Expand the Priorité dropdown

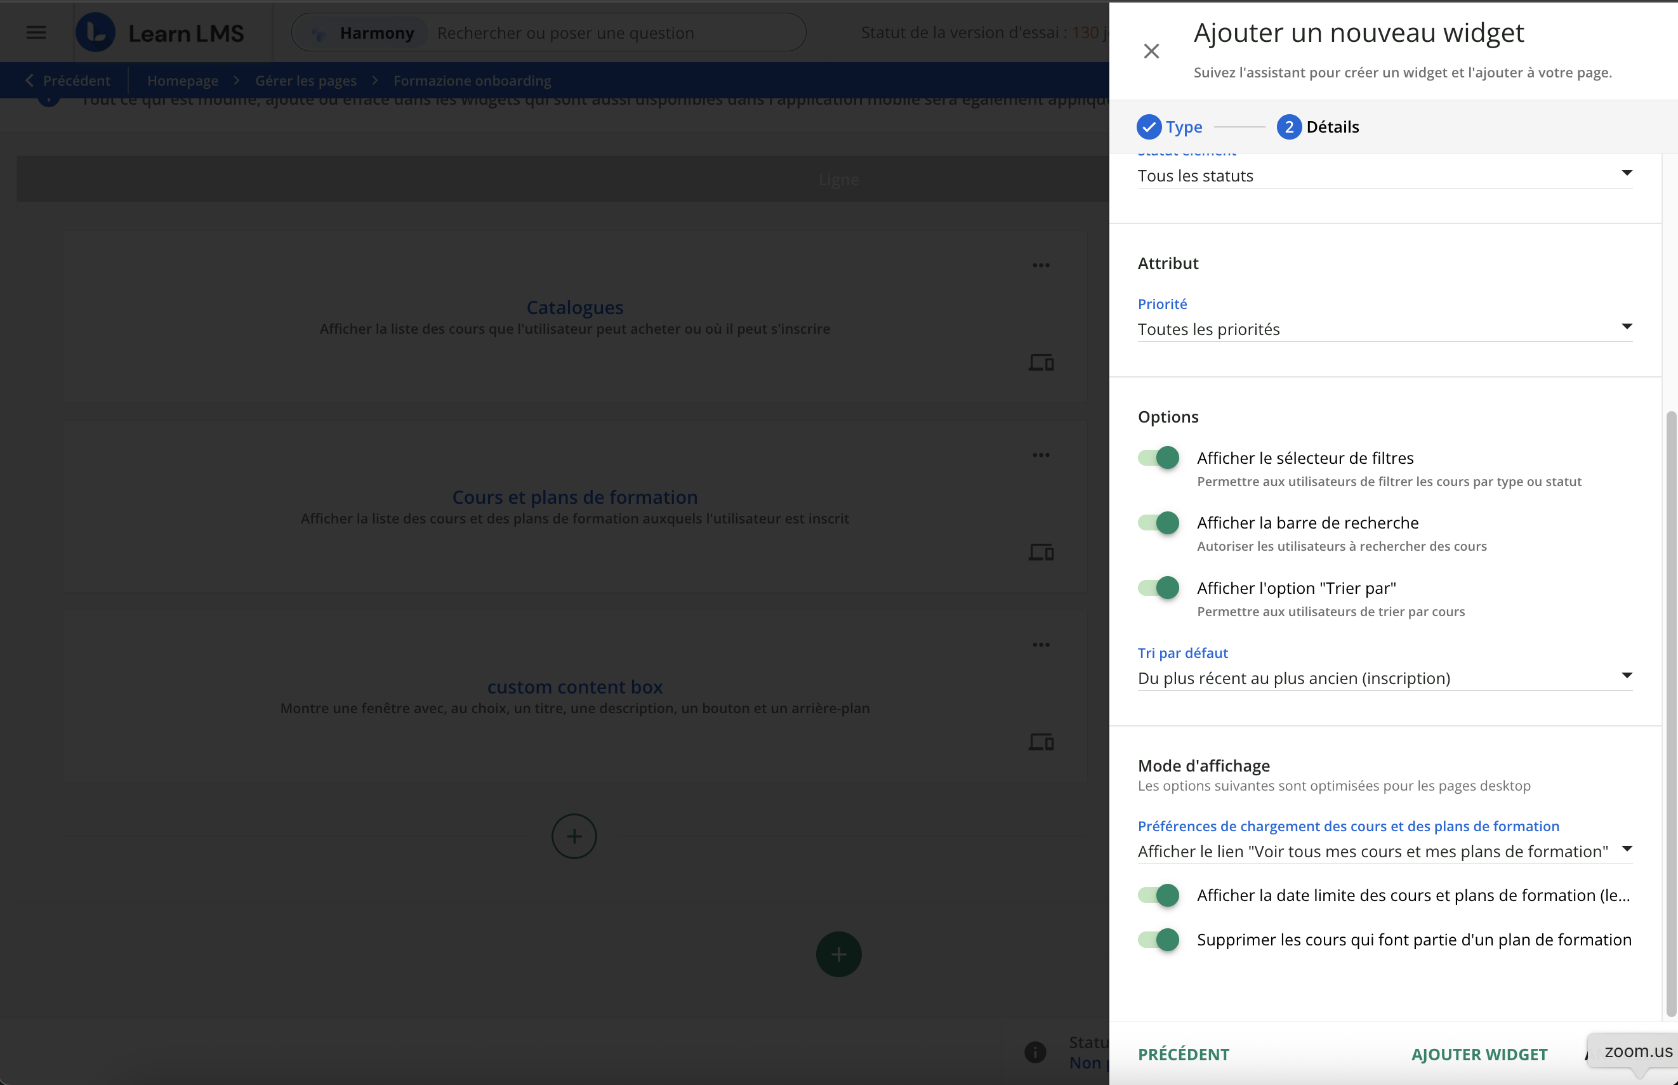pyautogui.click(x=1384, y=329)
